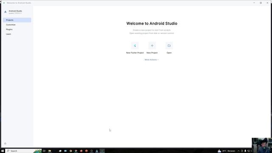Viewport: 272px width, 153px height.
Task: Click the weather widget on taskbar
Action: click(227, 151)
